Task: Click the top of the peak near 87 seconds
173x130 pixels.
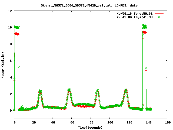Action: tap(97, 90)
